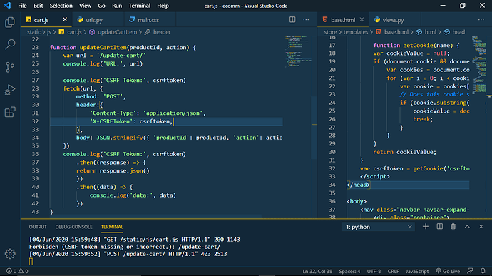
Task: Open the Explorer view in activity bar
Action: click(10, 22)
